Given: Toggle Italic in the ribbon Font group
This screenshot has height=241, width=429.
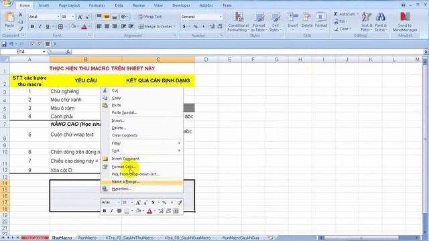Looking at the screenshot, I should click(40, 27).
